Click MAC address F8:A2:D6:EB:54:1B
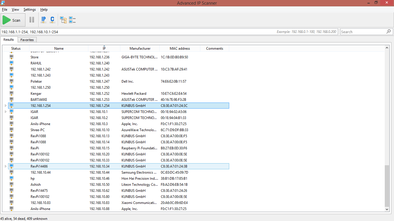 [x=174, y=185]
